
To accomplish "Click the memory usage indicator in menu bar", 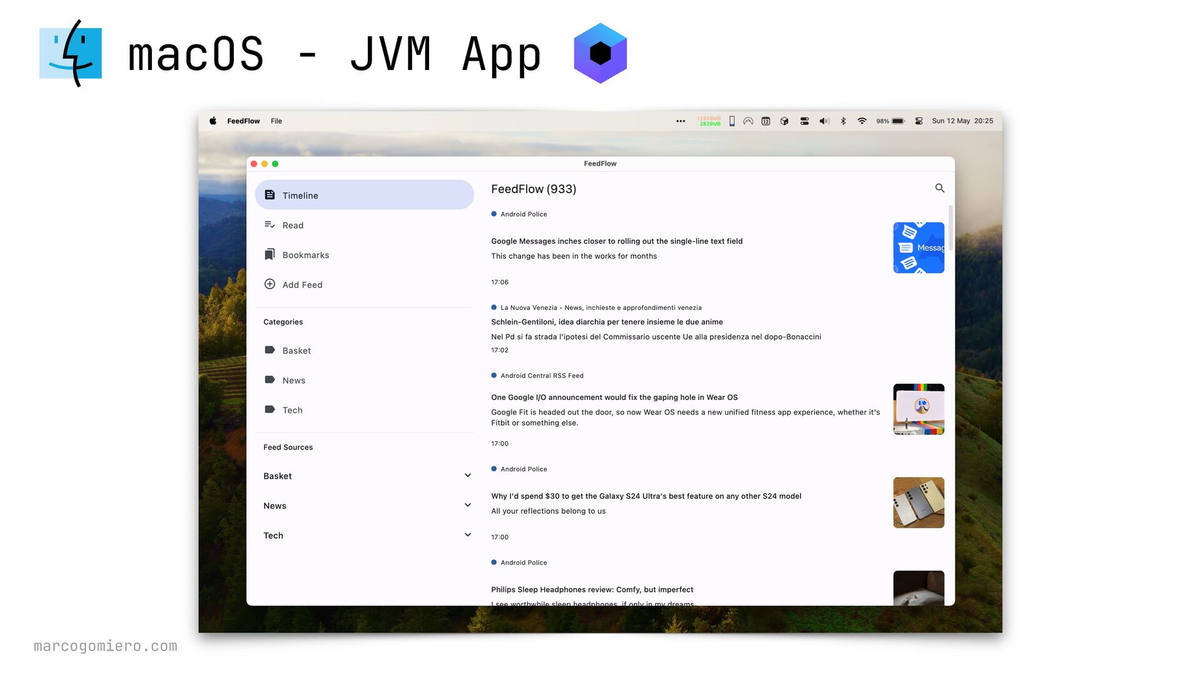I will click(x=709, y=121).
